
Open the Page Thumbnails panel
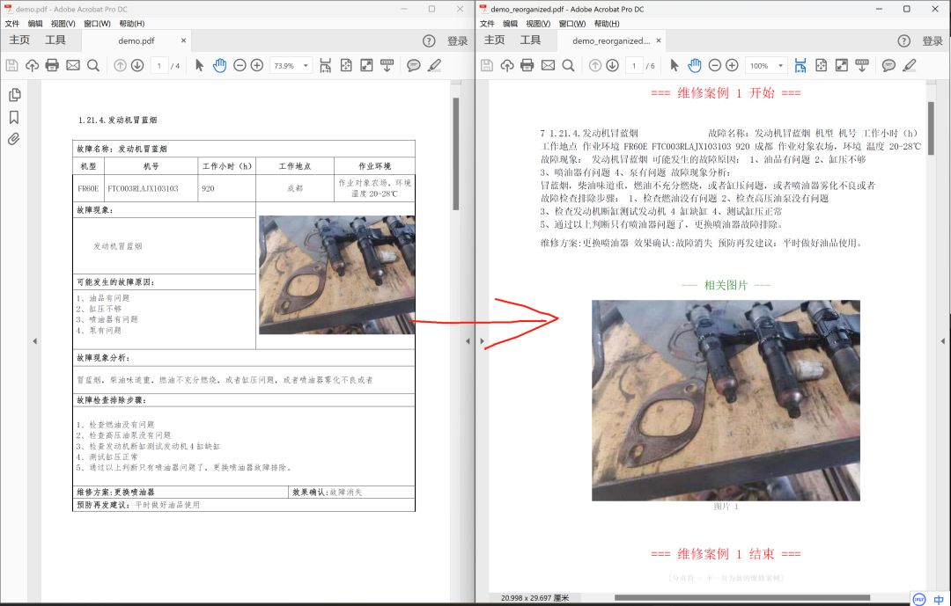(13, 94)
